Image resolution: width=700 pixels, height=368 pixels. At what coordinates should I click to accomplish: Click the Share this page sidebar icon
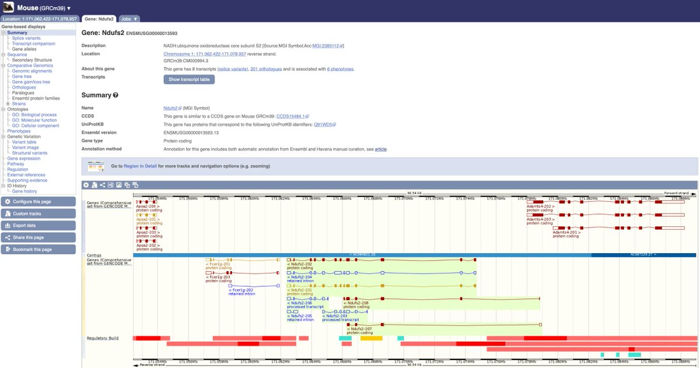coord(7,237)
